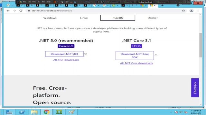Open All .NET Core downloads link
This screenshot has height=115, width=206.
(x=136, y=63)
